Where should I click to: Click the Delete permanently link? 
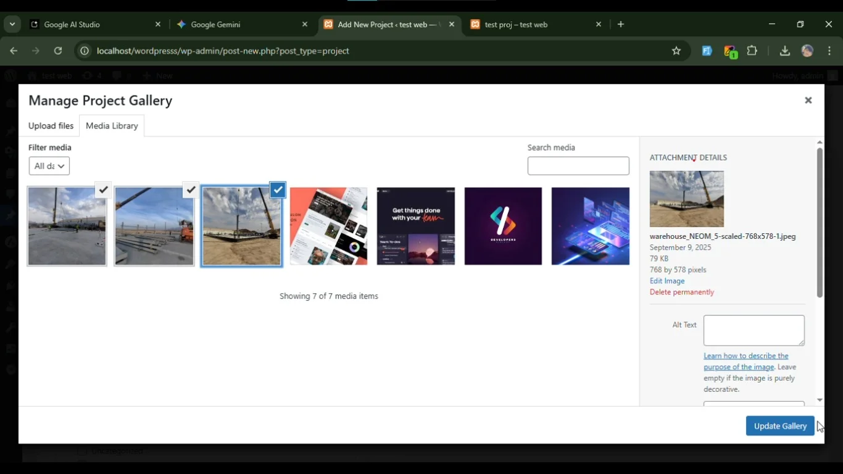682,292
